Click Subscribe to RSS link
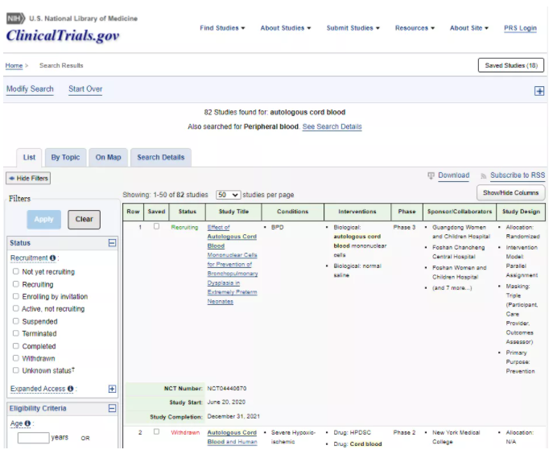 pyautogui.click(x=518, y=175)
